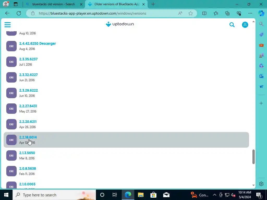Open version 2.2.27.6431 link
267x200 pixels.
point(28,106)
